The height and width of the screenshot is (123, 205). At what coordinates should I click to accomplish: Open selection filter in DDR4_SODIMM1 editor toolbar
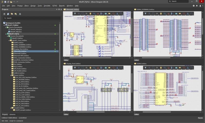(145, 14)
